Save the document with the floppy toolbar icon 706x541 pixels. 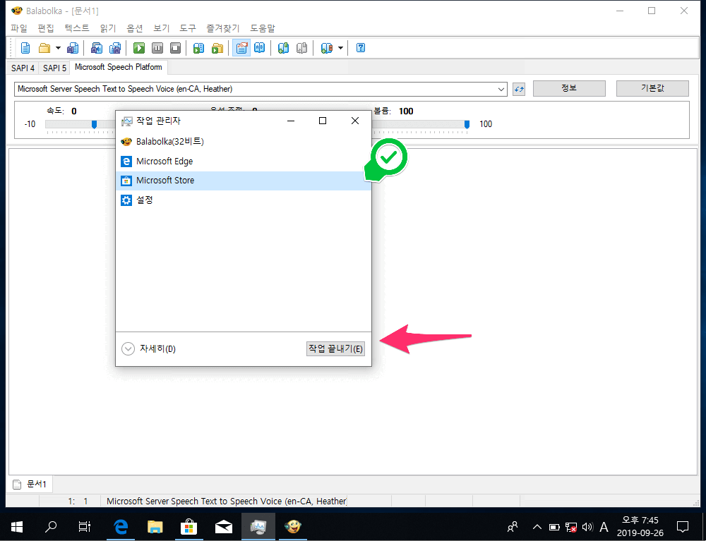[73, 48]
